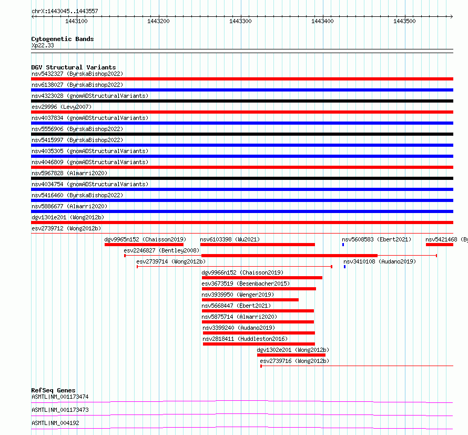468x435 pixels.
Task: Click thin red line of esv2739714
Action: pyautogui.click(x=235, y=267)
